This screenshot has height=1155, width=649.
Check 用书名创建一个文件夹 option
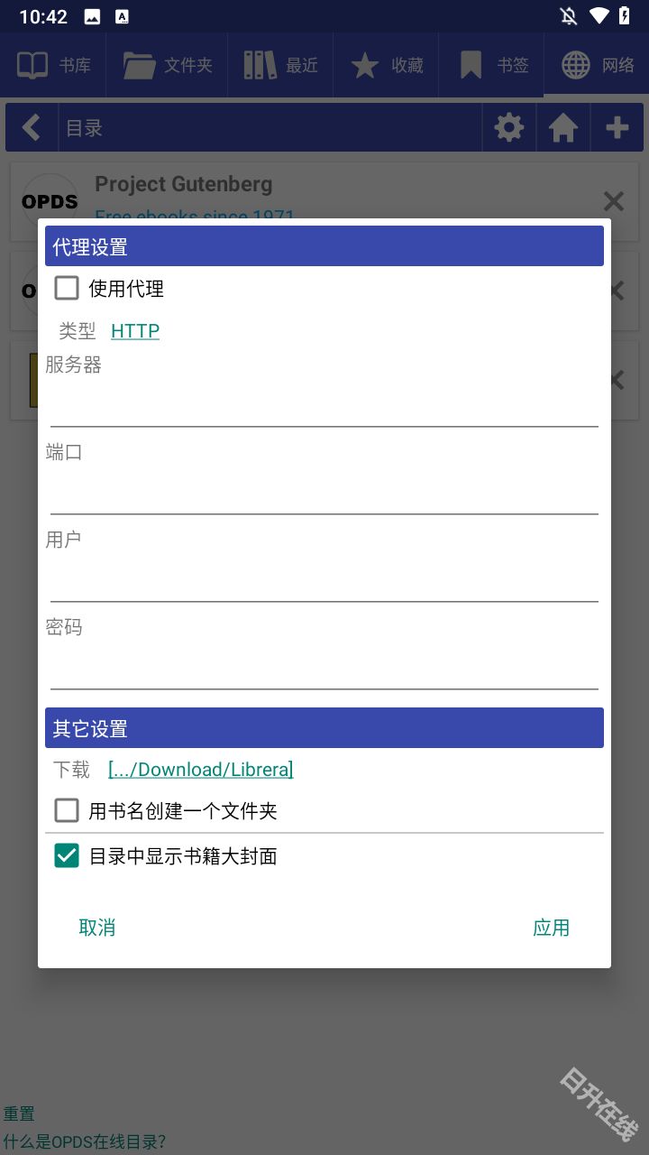pyautogui.click(x=67, y=810)
